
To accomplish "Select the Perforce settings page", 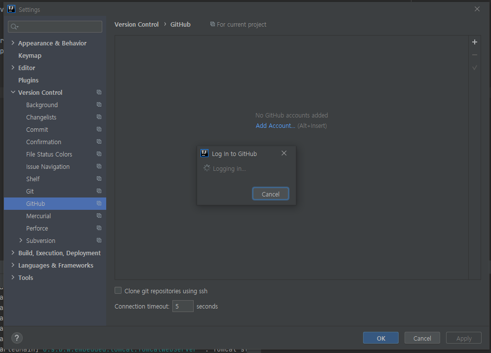I will [37, 229].
